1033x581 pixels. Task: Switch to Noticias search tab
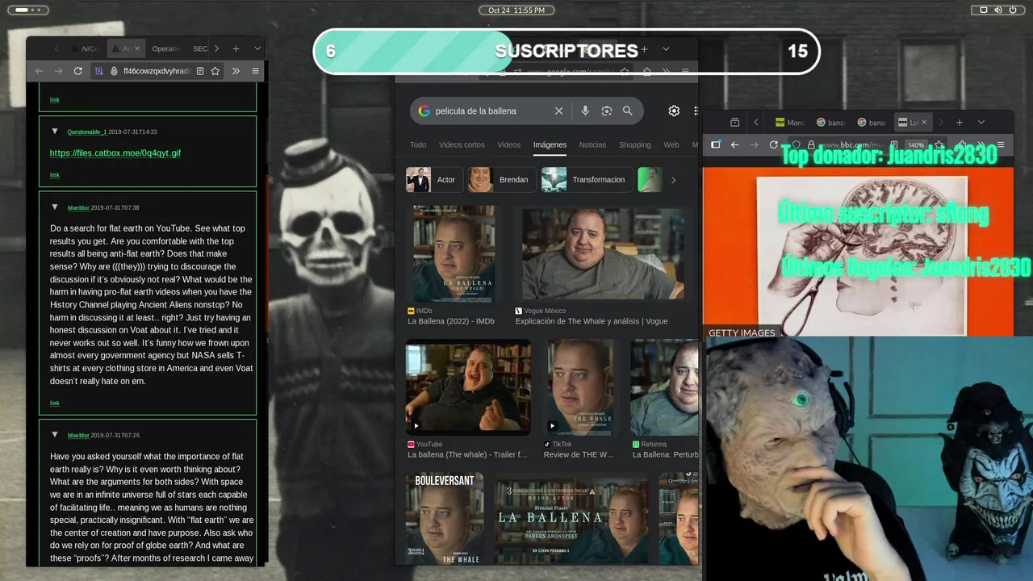592,144
